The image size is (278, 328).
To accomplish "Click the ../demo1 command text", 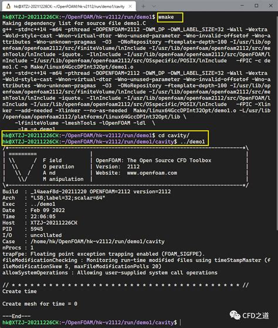I will (x=193, y=142).
